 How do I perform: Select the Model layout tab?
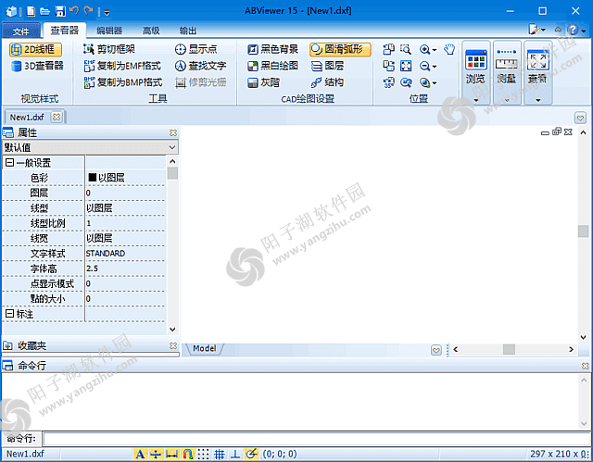point(204,348)
